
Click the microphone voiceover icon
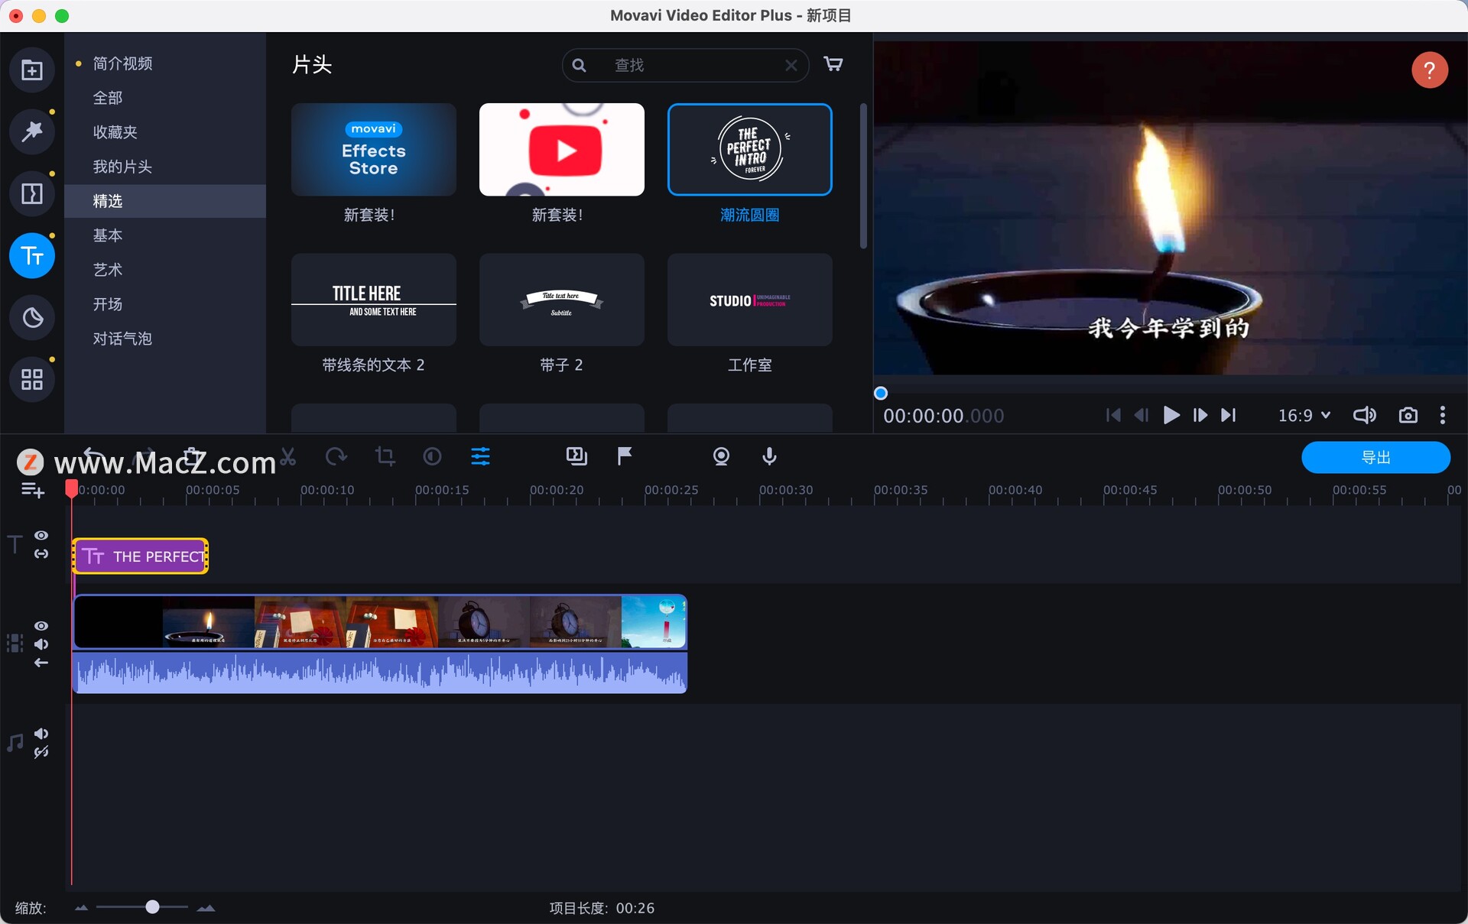(x=769, y=457)
